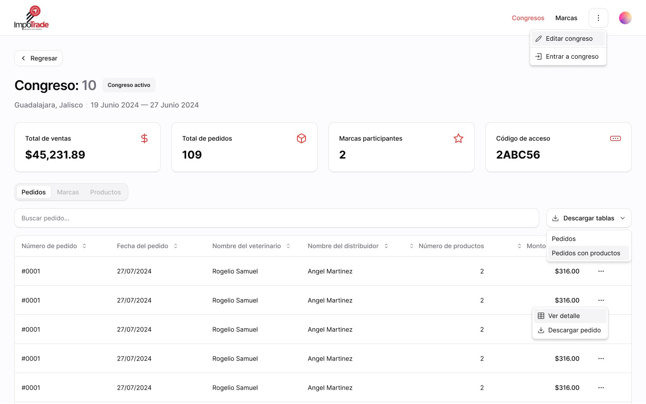646x404 pixels.
Task: Click the $45,231.89 sales total
Action: tap(55, 155)
